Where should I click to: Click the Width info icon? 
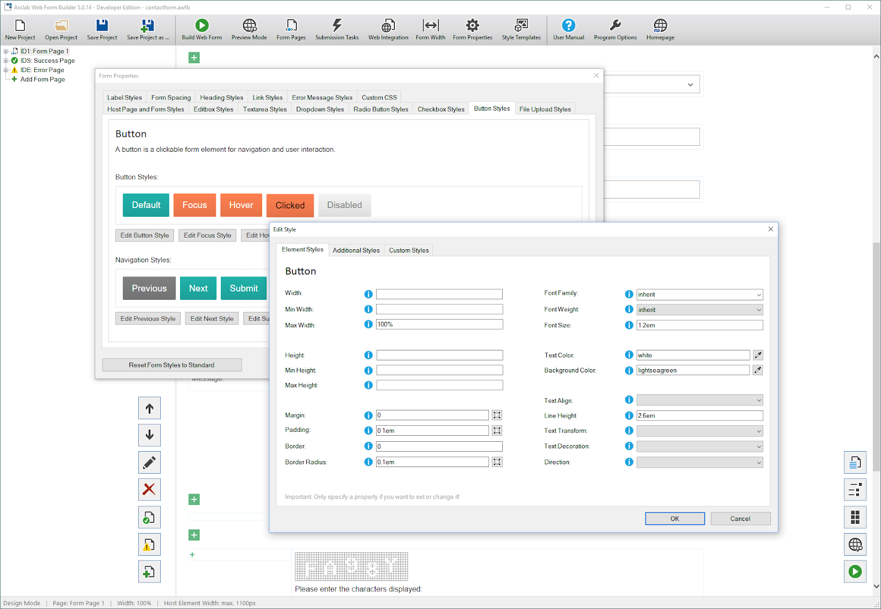pos(368,294)
